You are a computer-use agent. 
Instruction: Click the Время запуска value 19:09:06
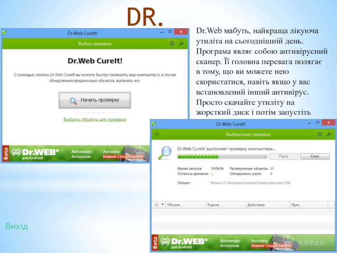(x=217, y=168)
